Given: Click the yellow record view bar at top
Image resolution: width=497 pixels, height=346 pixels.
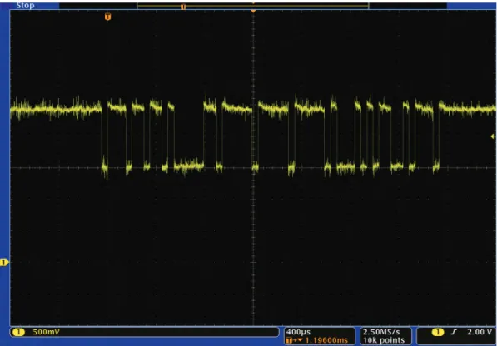Looking at the screenshot, I should pyautogui.click(x=253, y=5).
